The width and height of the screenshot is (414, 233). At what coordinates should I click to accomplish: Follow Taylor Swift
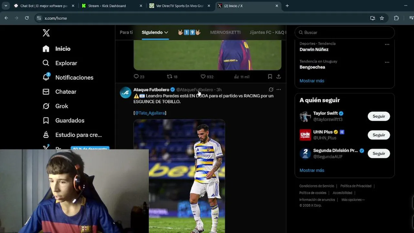[379, 116]
